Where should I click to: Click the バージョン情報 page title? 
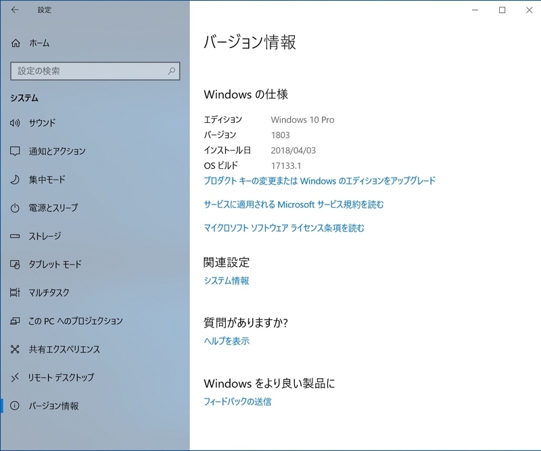coord(250,42)
